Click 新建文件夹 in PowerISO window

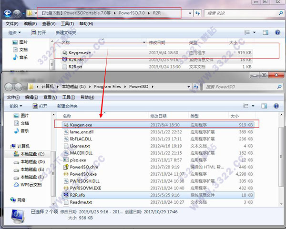pos(67,106)
